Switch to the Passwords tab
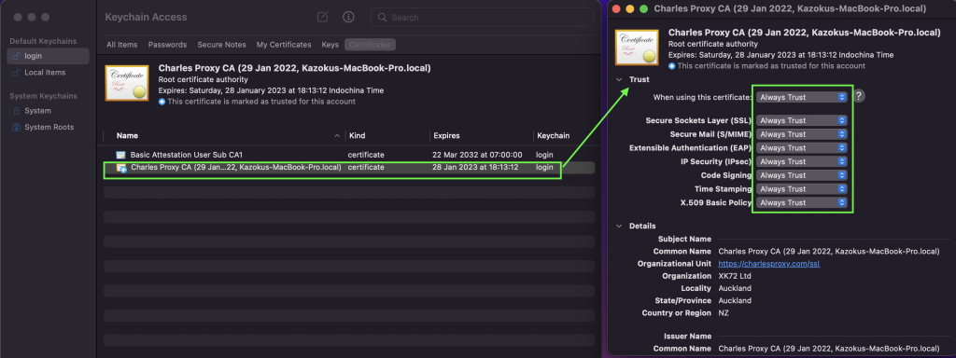Viewport: 956px width, 358px height. (x=168, y=45)
